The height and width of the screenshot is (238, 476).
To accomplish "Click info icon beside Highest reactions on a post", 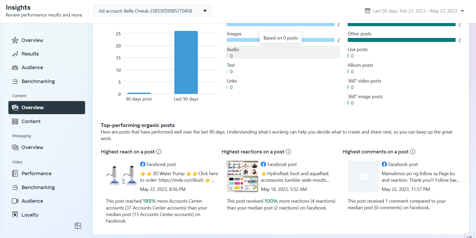I will [288, 152].
